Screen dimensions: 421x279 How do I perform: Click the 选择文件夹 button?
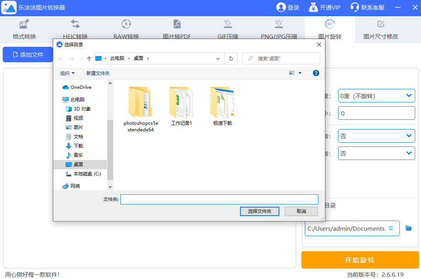(259, 211)
